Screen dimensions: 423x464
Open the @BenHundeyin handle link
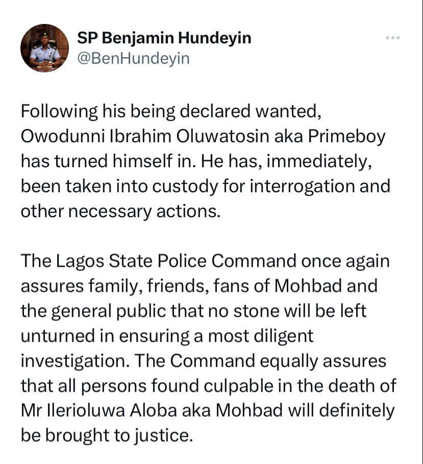click(x=133, y=58)
